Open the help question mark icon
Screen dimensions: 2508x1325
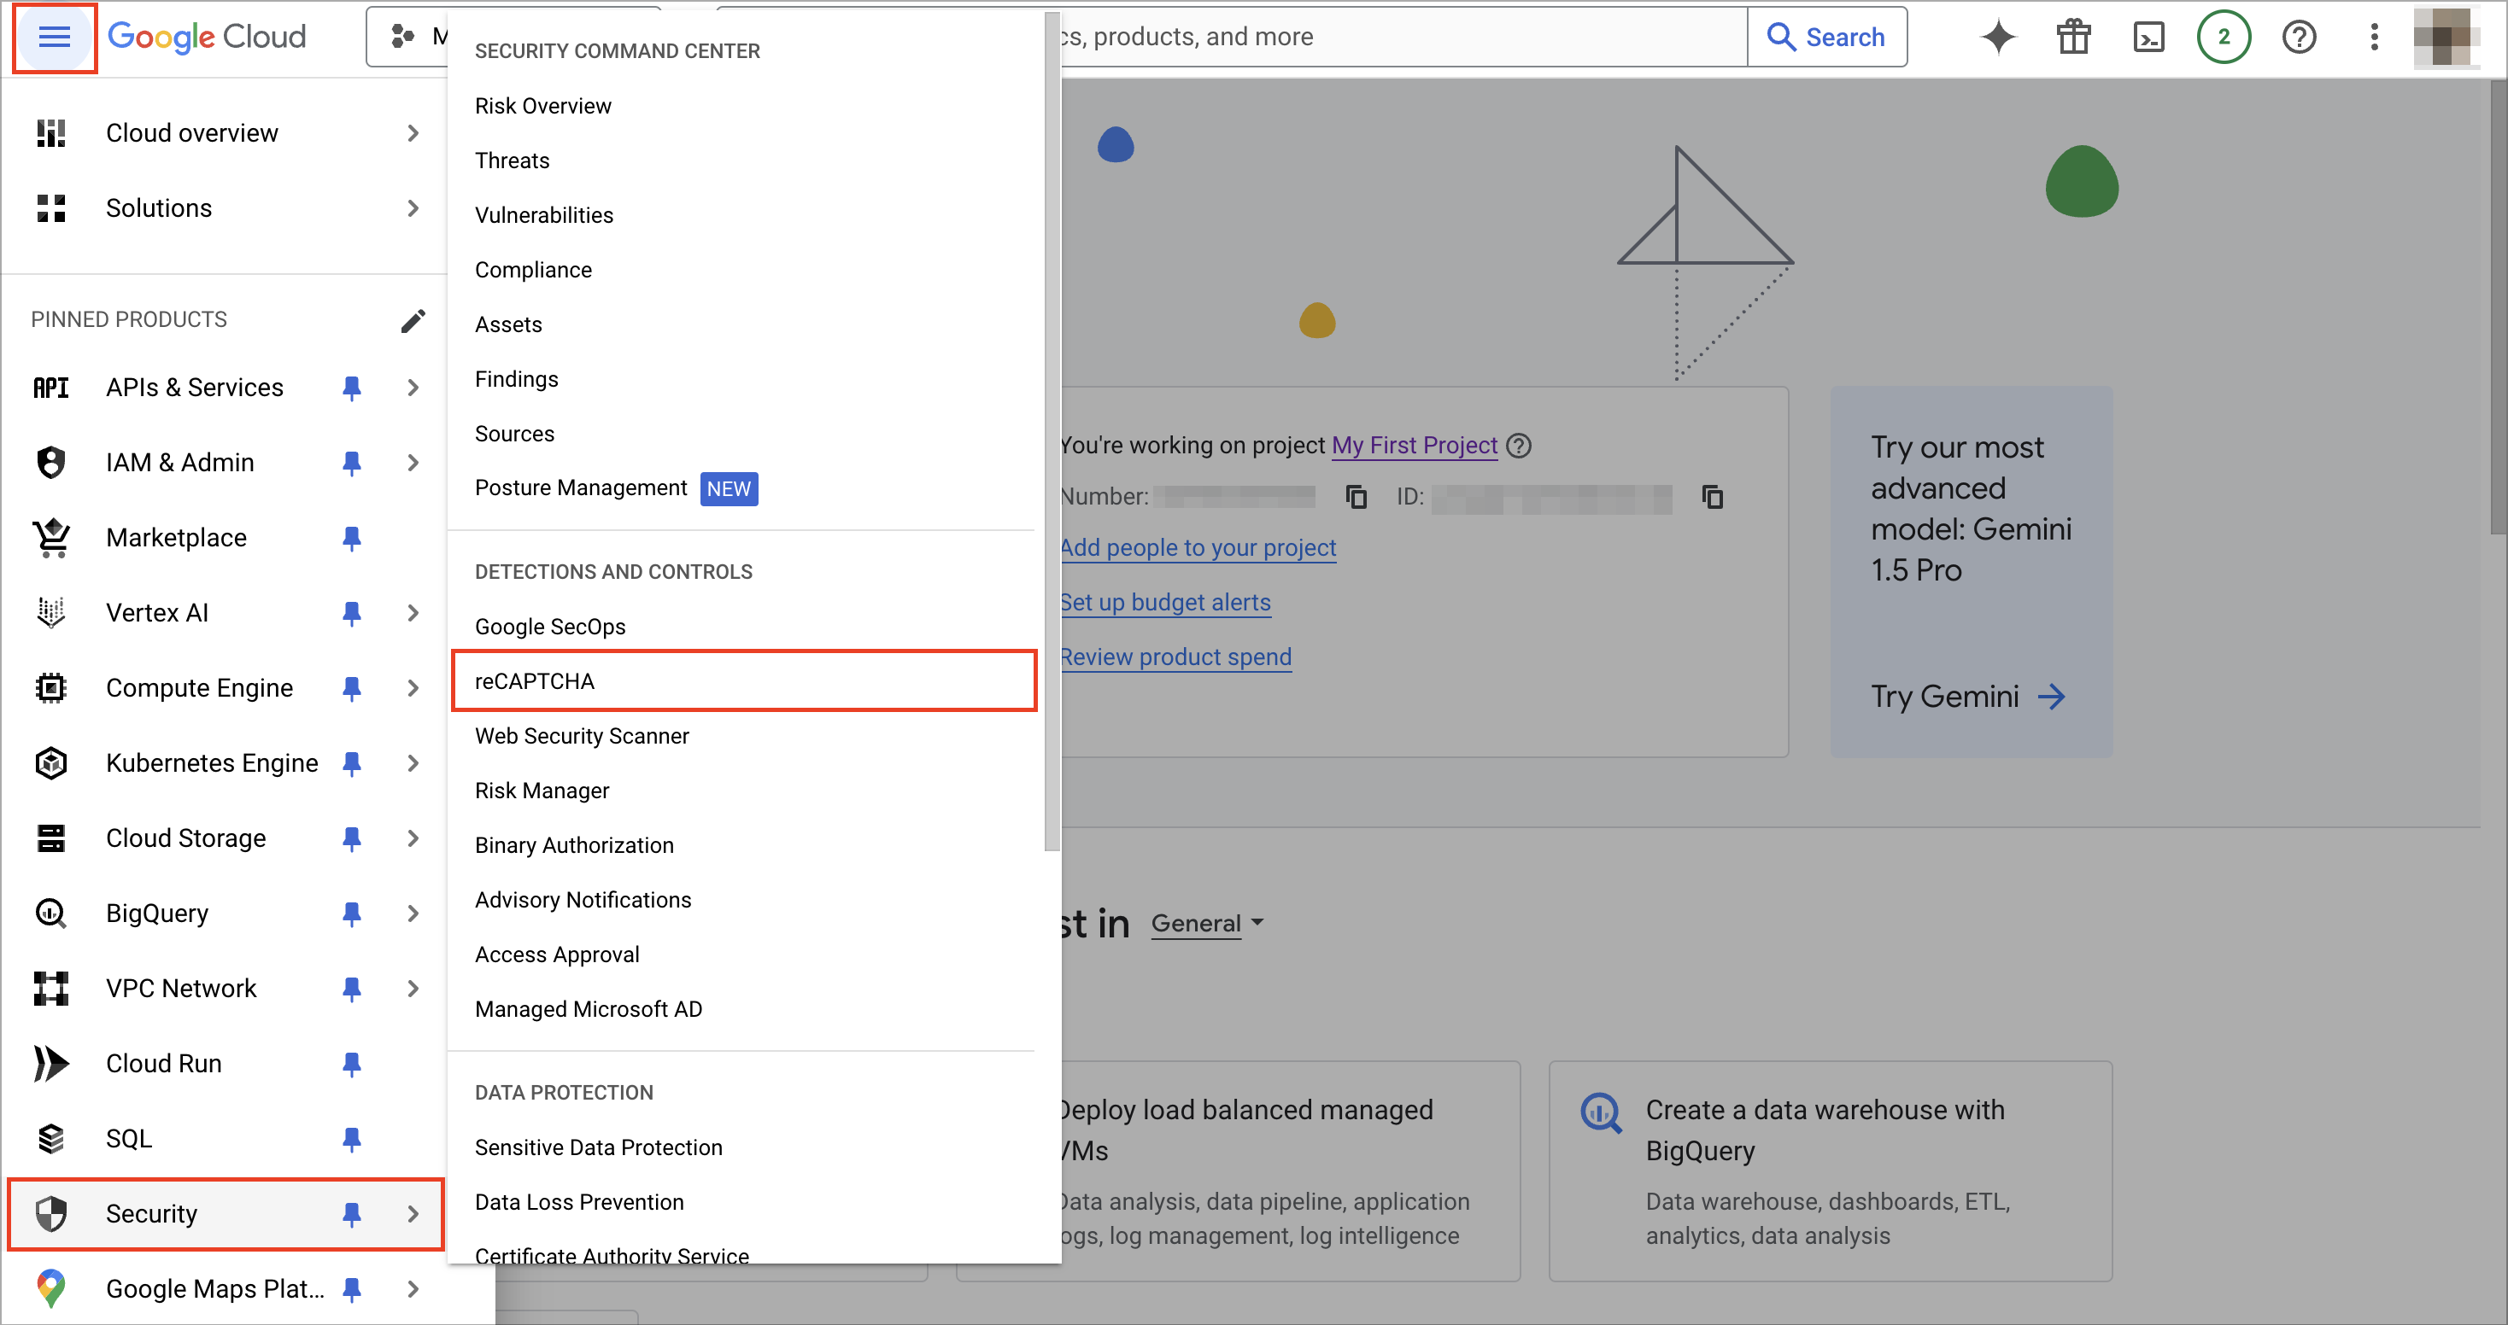point(2298,37)
